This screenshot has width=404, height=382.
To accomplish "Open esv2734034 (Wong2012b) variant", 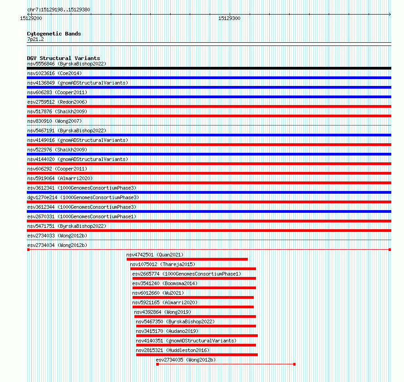I will [x=57, y=245].
